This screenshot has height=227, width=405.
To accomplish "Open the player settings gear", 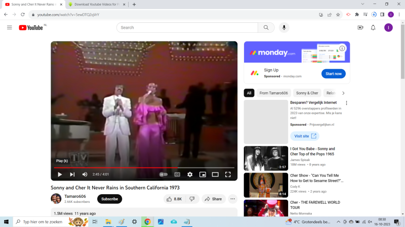I will [190, 175].
